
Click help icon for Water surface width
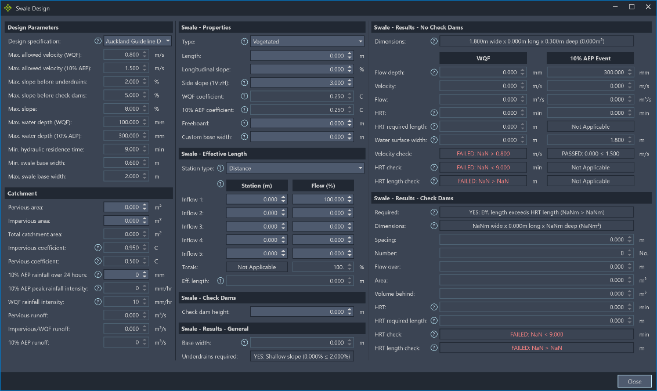[434, 140]
